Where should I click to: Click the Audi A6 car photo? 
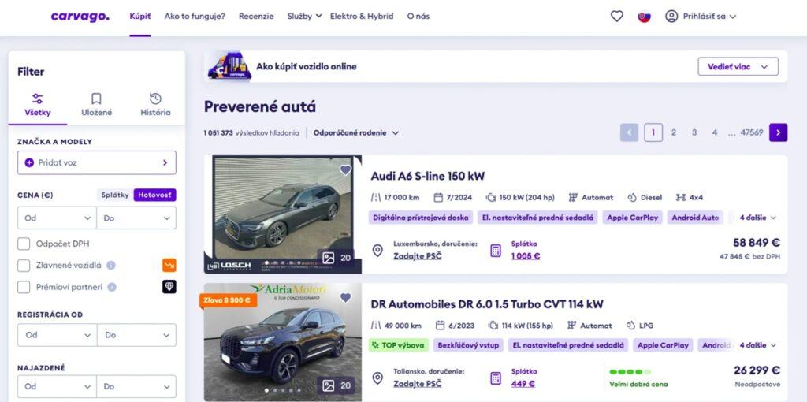(x=283, y=214)
